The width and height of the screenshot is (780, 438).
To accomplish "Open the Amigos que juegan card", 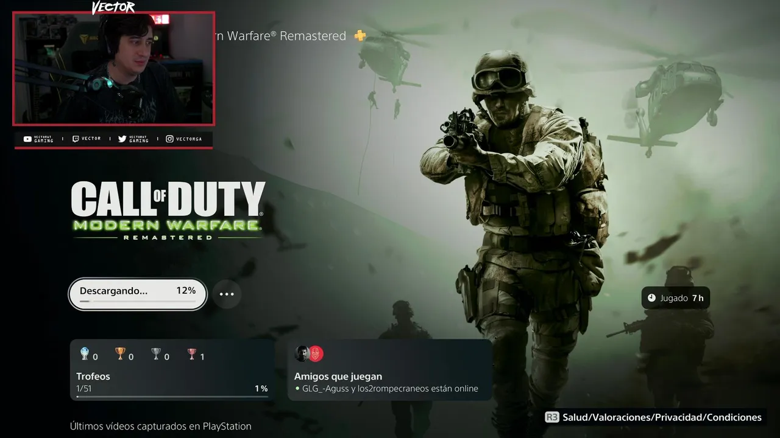I will pos(390,370).
